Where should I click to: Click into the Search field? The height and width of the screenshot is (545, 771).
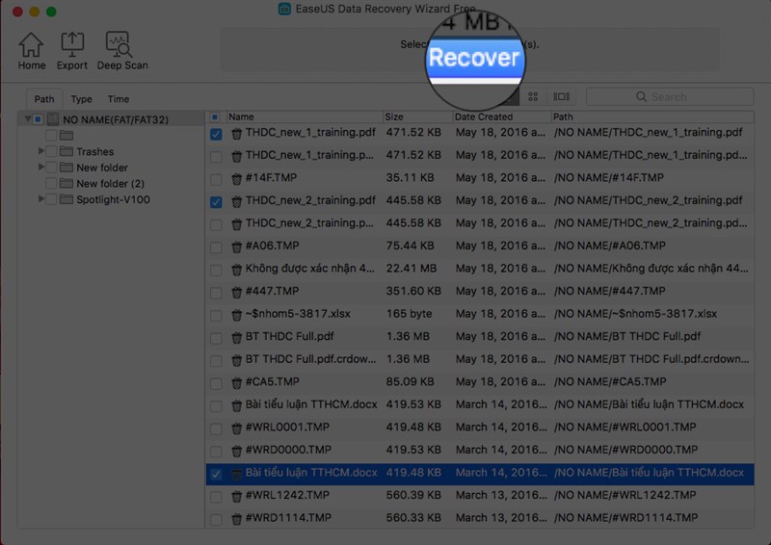(x=670, y=97)
